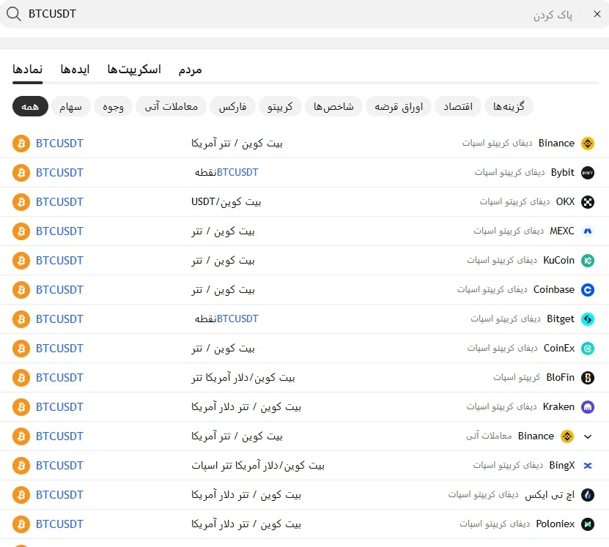This screenshot has height=547, width=609.
Task: Click the MEXC exchange logo
Action: point(588,231)
